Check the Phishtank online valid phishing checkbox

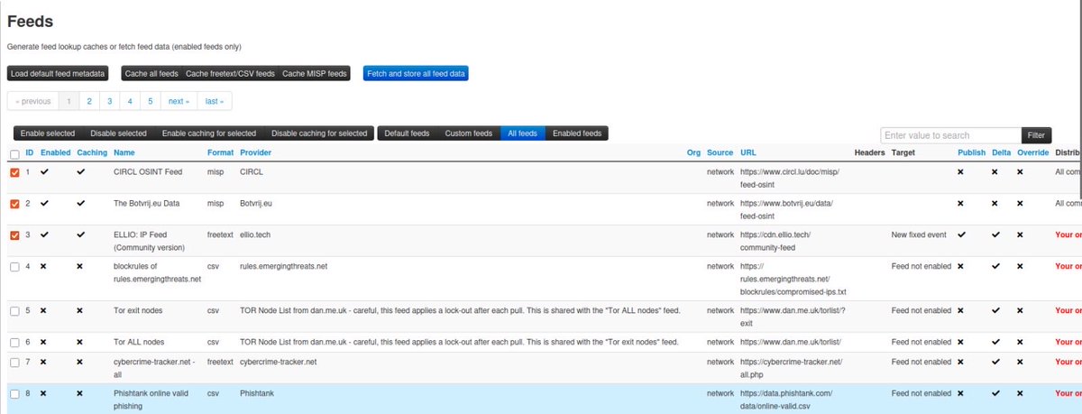(x=14, y=393)
